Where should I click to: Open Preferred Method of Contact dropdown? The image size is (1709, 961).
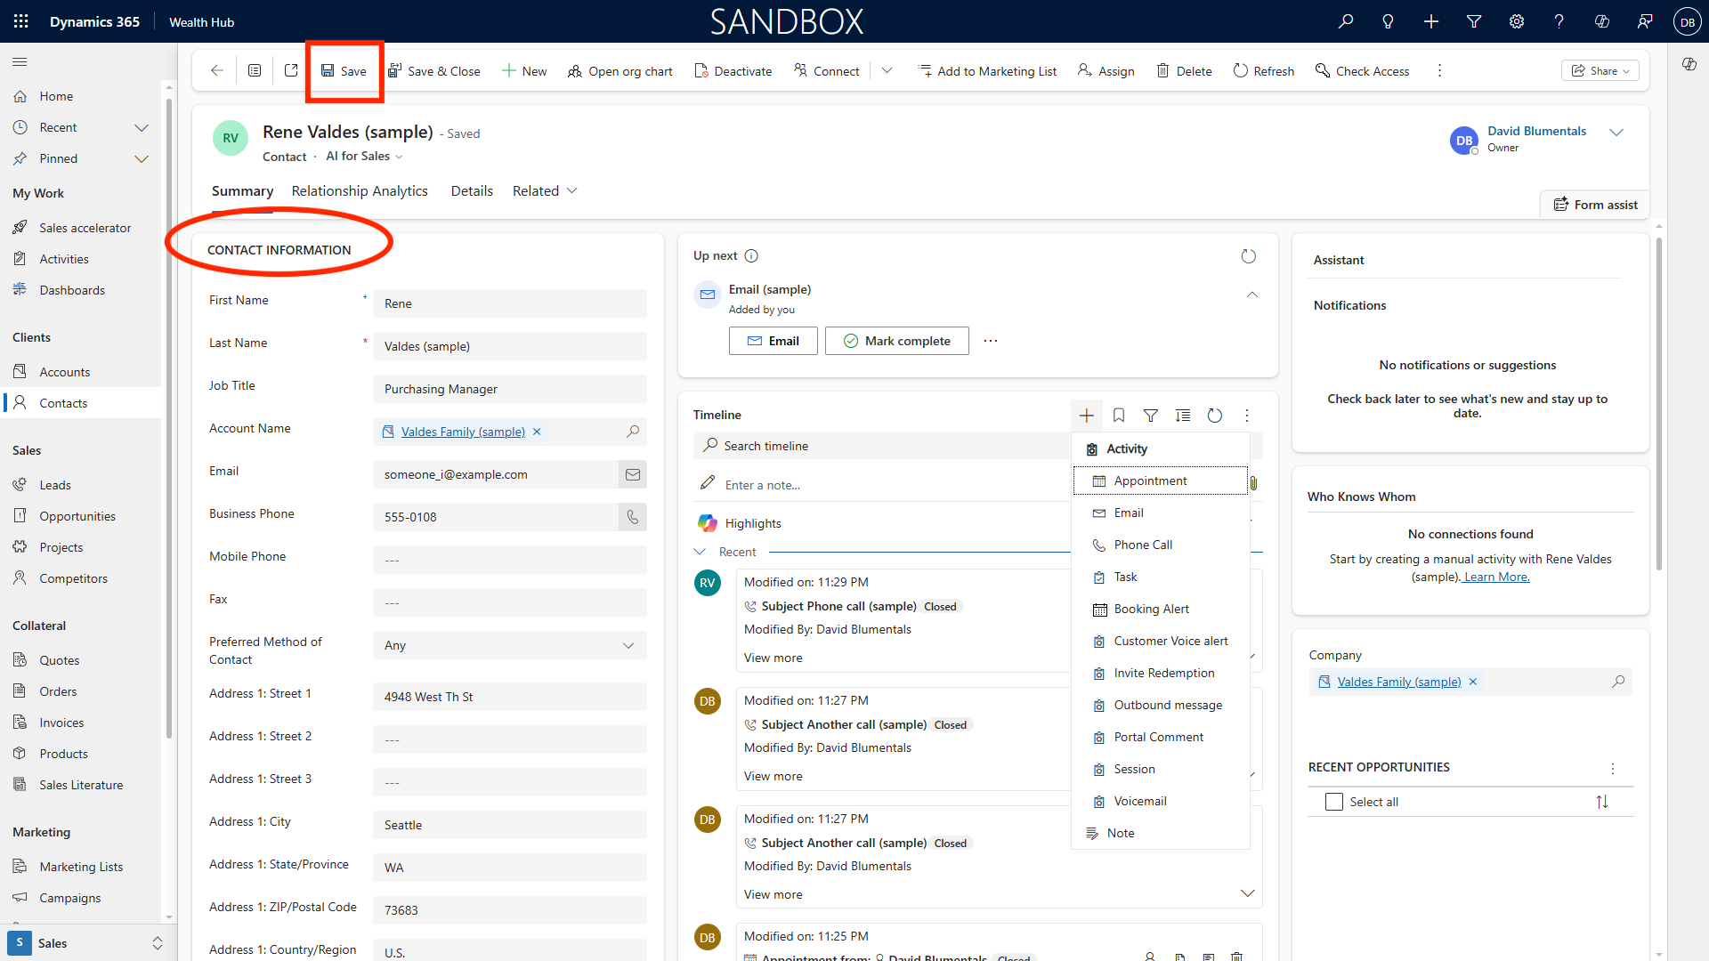(x=509, y=645)
